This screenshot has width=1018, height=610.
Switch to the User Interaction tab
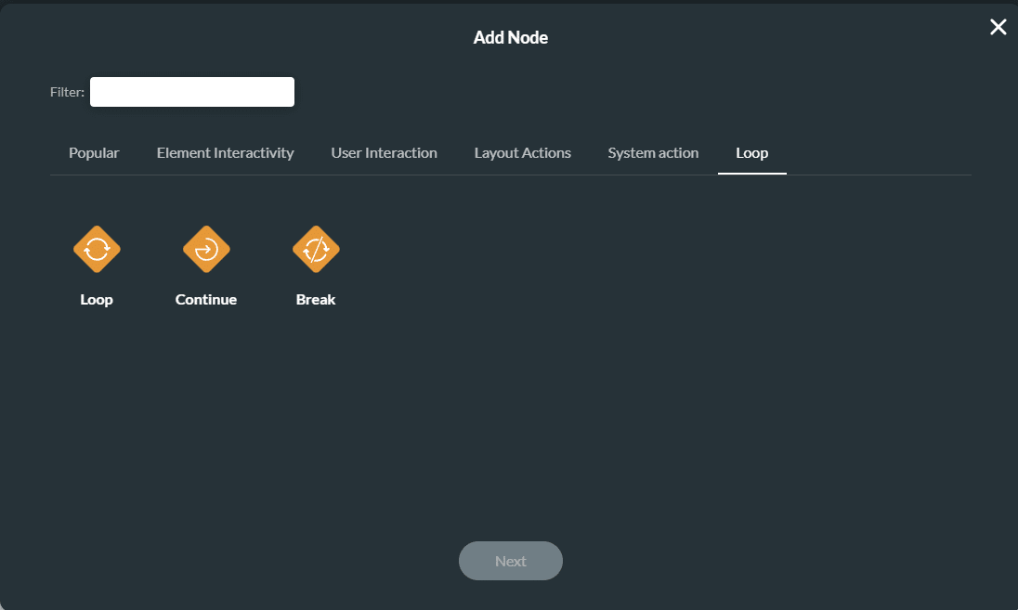pyautogui.click(x=384, y=152)
